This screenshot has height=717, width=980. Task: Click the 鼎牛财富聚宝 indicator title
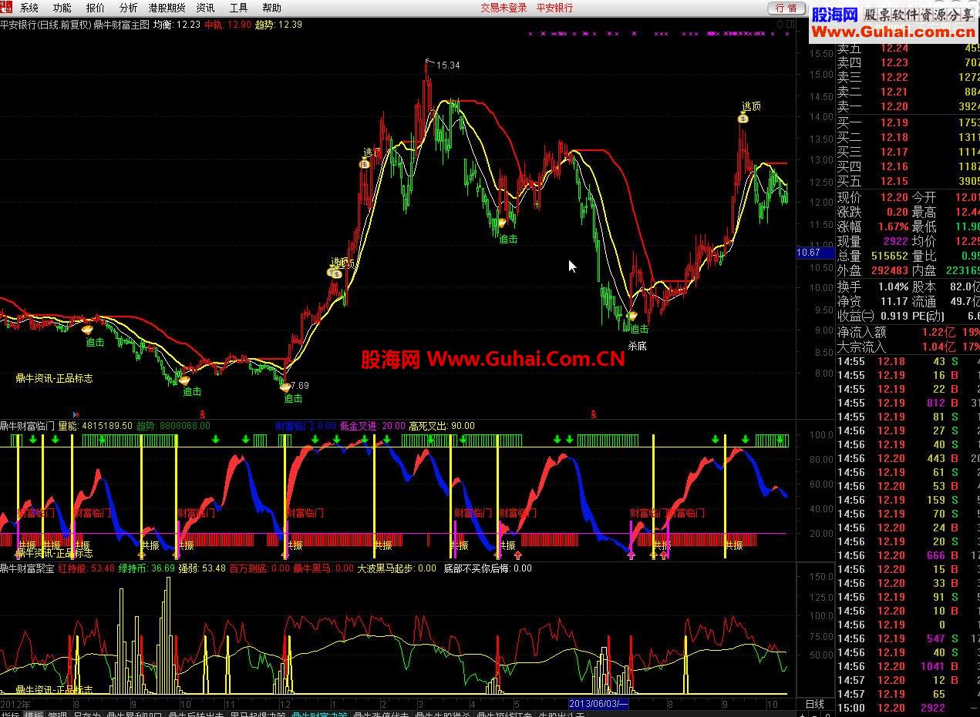pyautogui.click(x=28, y=568)
